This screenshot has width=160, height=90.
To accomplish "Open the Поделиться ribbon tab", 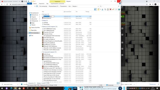I will point(42,3).
